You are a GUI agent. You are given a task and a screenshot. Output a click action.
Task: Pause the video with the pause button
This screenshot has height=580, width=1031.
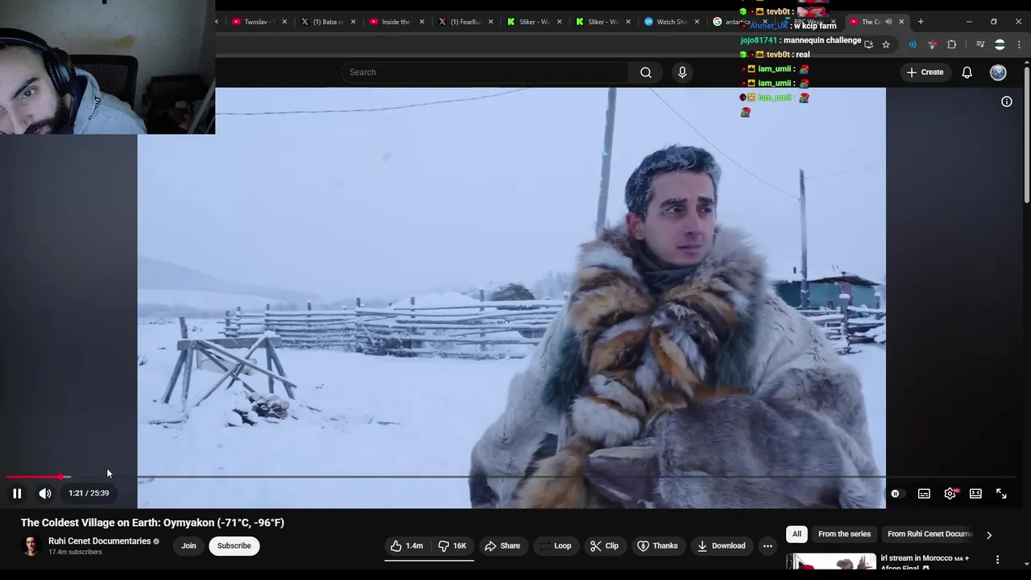pos(17,493)
